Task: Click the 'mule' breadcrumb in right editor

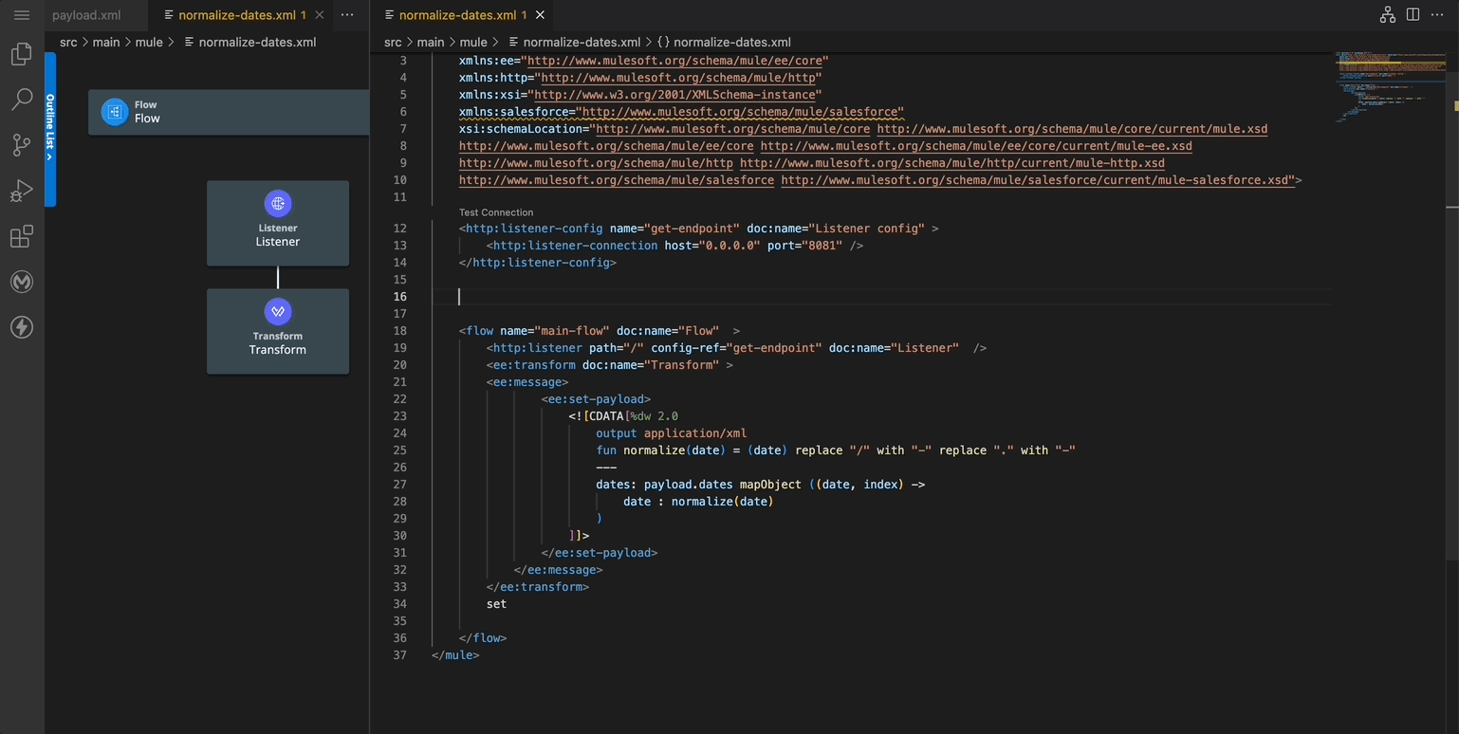Action: pos(472,42)
